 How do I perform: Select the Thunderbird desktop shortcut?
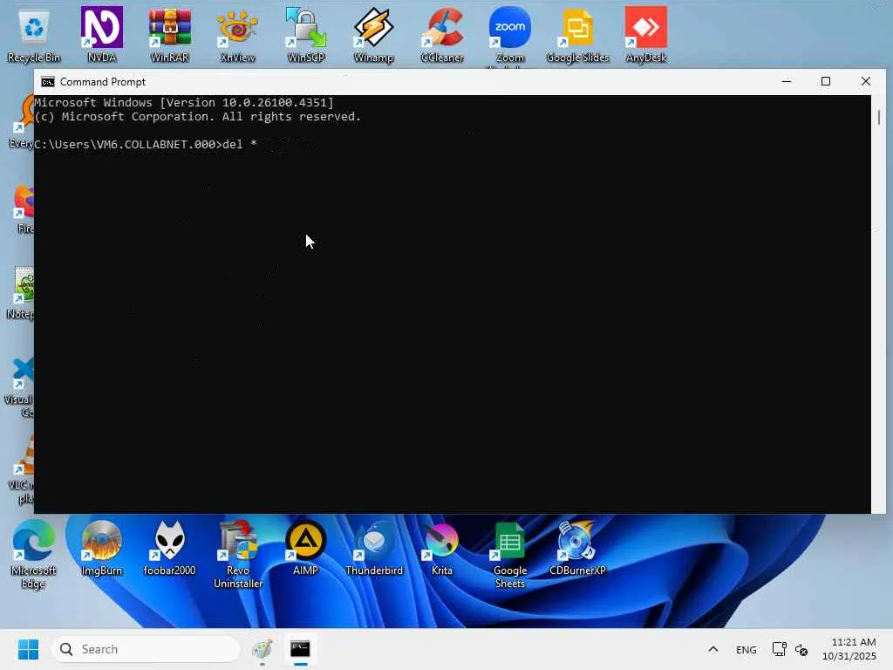click(x=373, y=548)
